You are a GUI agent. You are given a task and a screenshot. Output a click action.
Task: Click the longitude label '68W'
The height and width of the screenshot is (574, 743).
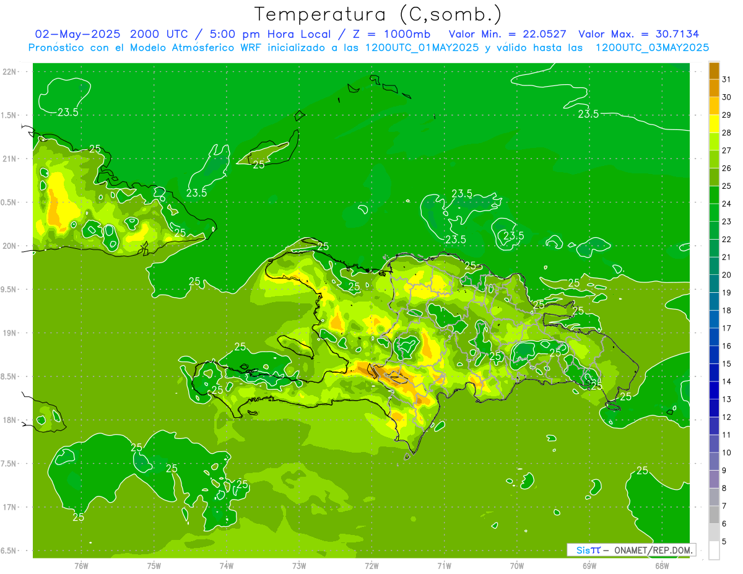pos(662,565)
